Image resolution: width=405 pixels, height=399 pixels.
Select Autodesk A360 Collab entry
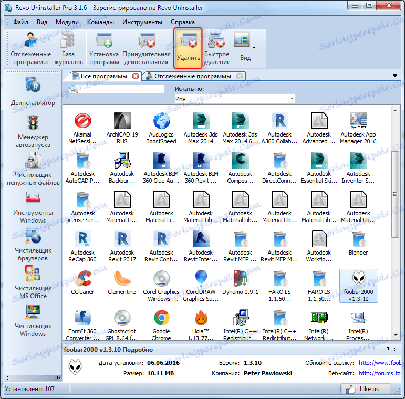[x=279, y=128]
